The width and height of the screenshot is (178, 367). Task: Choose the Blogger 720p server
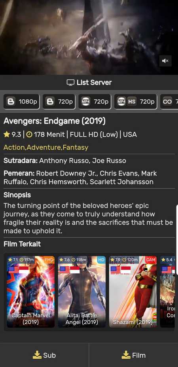59,102
